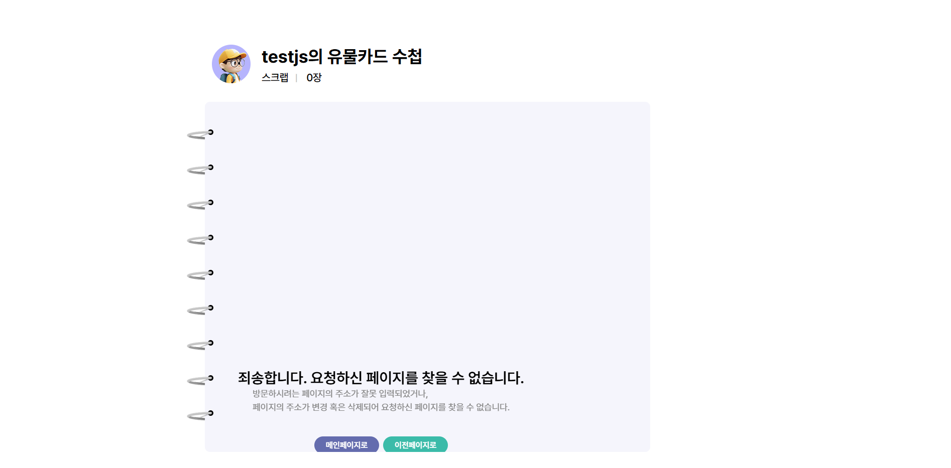The image size is (951, 468).
Task: Click the 'testjs의 유물카드 수첩' title
Action: [x=341, y=57]
